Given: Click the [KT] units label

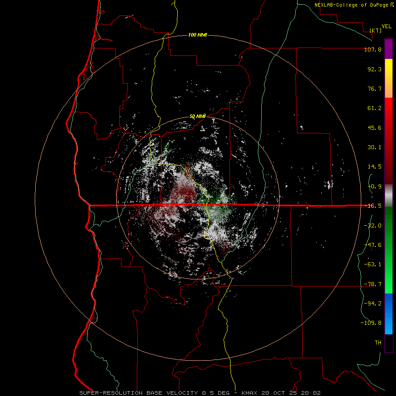Looking at the screenshot, I should tap(376, 30).
